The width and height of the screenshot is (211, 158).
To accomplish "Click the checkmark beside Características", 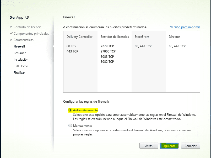I will click(x=11, y=40).
